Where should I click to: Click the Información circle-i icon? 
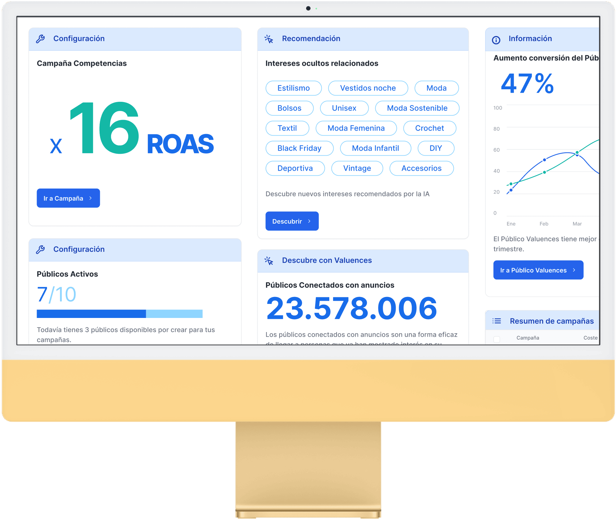(496, 40)
